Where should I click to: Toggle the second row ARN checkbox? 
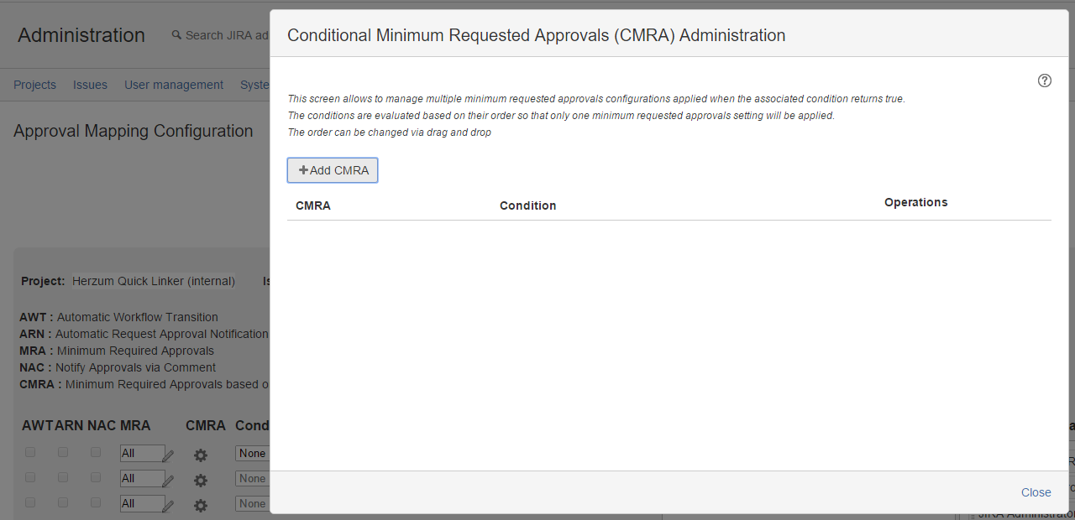click(63, 477)
